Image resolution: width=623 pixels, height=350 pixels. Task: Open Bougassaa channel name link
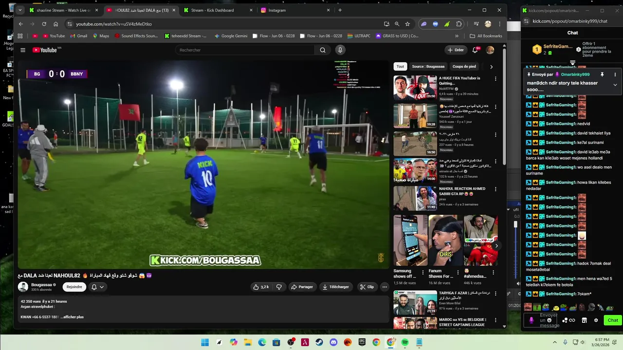[x=41, y=284]
